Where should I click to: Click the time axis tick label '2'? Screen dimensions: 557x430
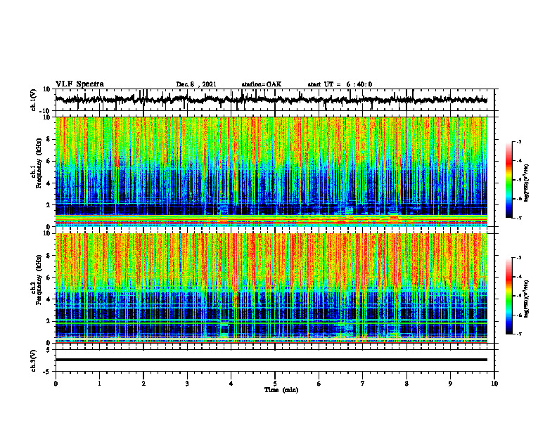pos(143,384)
